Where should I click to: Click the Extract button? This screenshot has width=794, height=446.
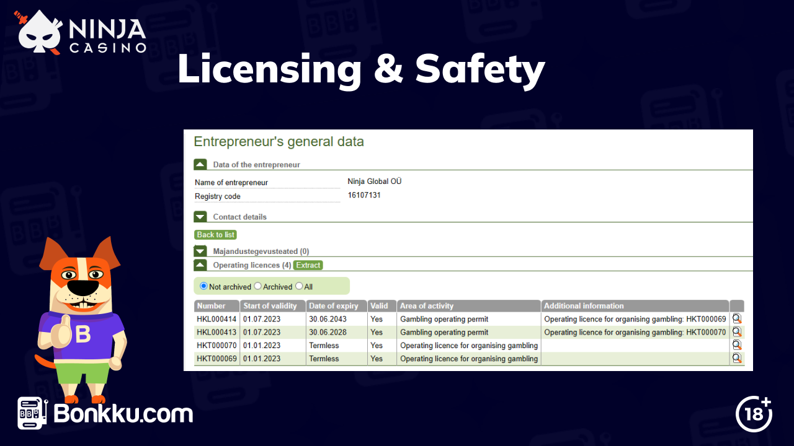coord(308,265)
